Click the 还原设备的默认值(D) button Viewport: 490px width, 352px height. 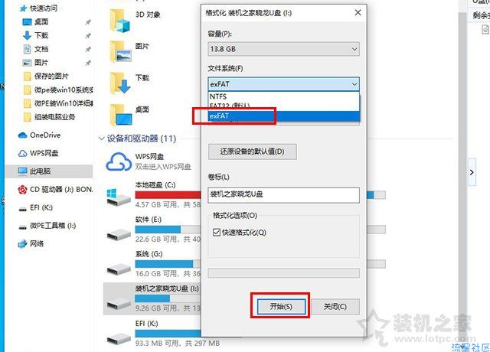point(253,152)
